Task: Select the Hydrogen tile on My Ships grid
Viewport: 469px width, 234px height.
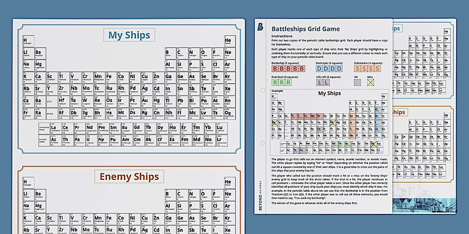Action: (x=26, y=40)
